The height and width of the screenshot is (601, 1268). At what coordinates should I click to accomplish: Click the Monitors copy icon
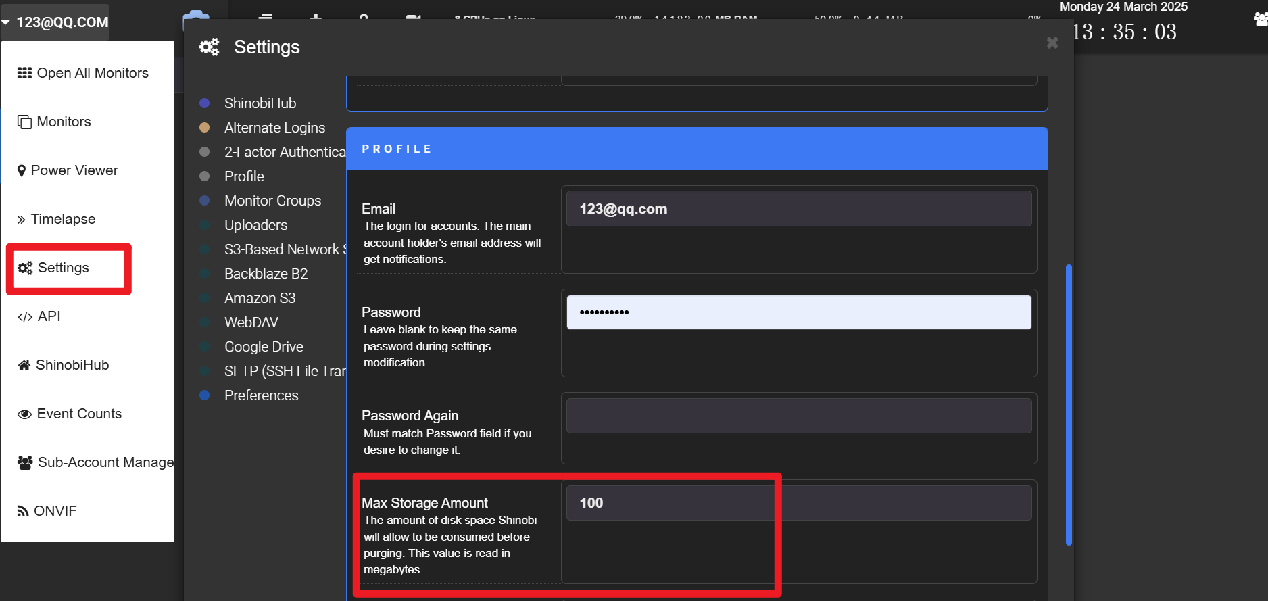24,122
